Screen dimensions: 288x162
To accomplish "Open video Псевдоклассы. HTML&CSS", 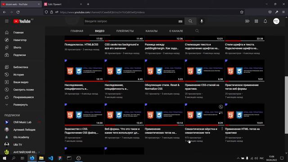I will coord(81,45).
